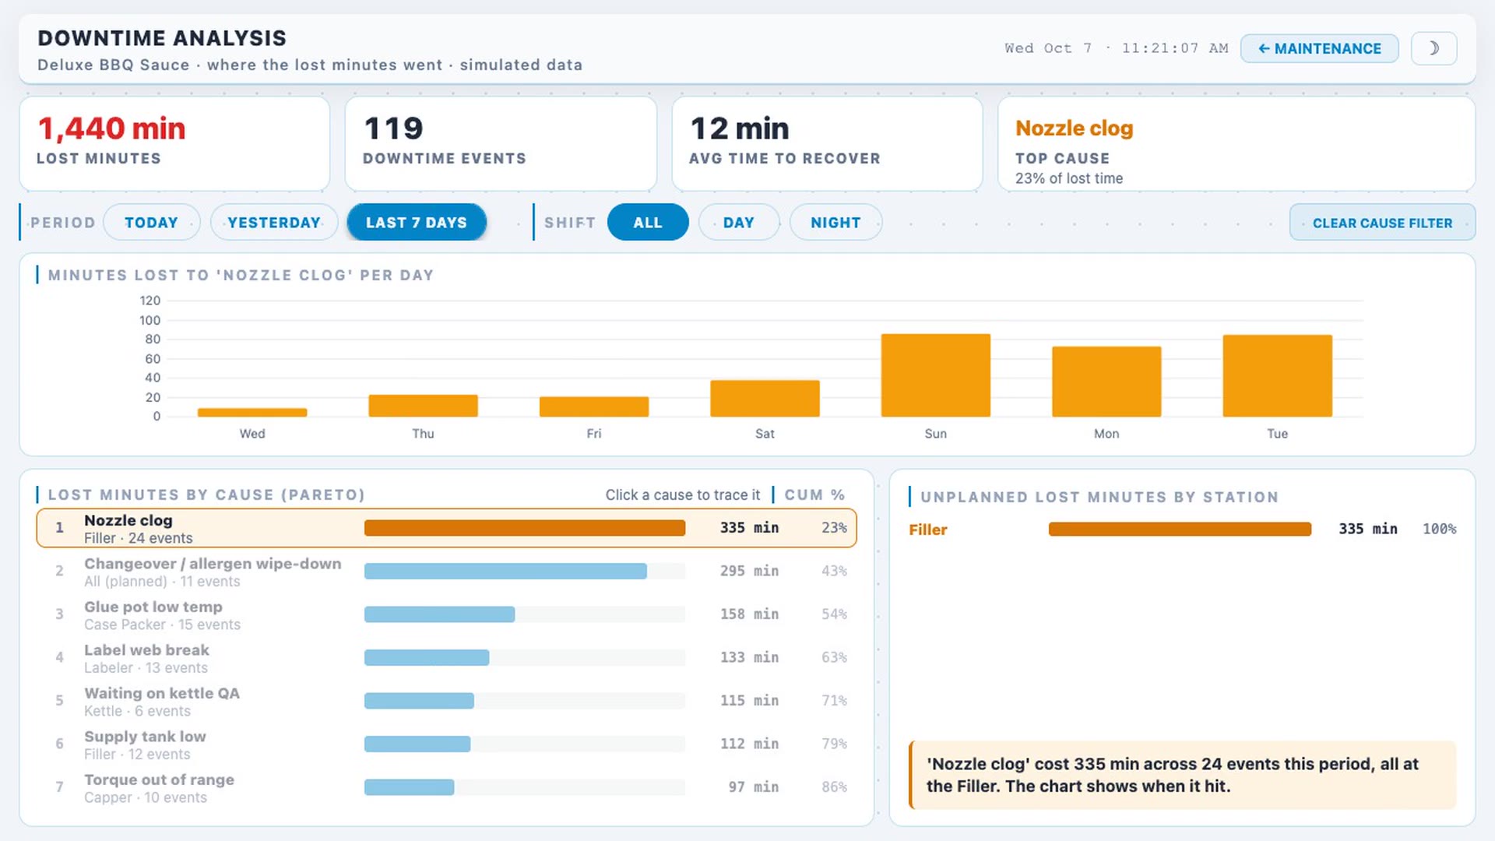This screenshot has height=841, width=1495.
Task: Select the Today period filter
Action: [151, 223]
